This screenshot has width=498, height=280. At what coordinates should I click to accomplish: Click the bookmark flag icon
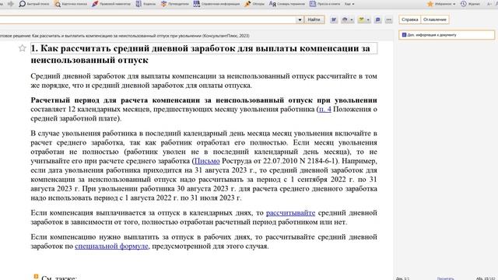(x=361, y=19)
